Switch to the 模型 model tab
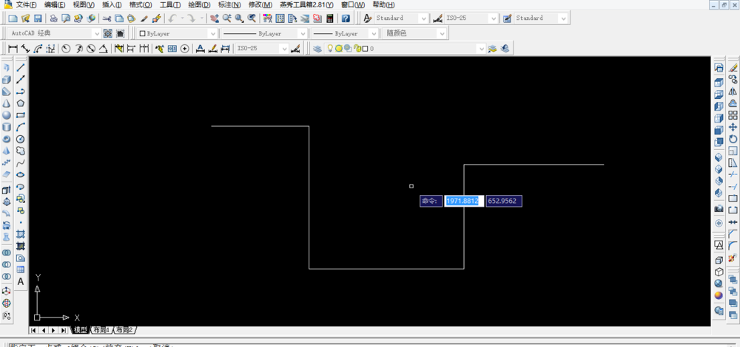The height and width of the screenshot is (347, 740). tap(81, 329)
